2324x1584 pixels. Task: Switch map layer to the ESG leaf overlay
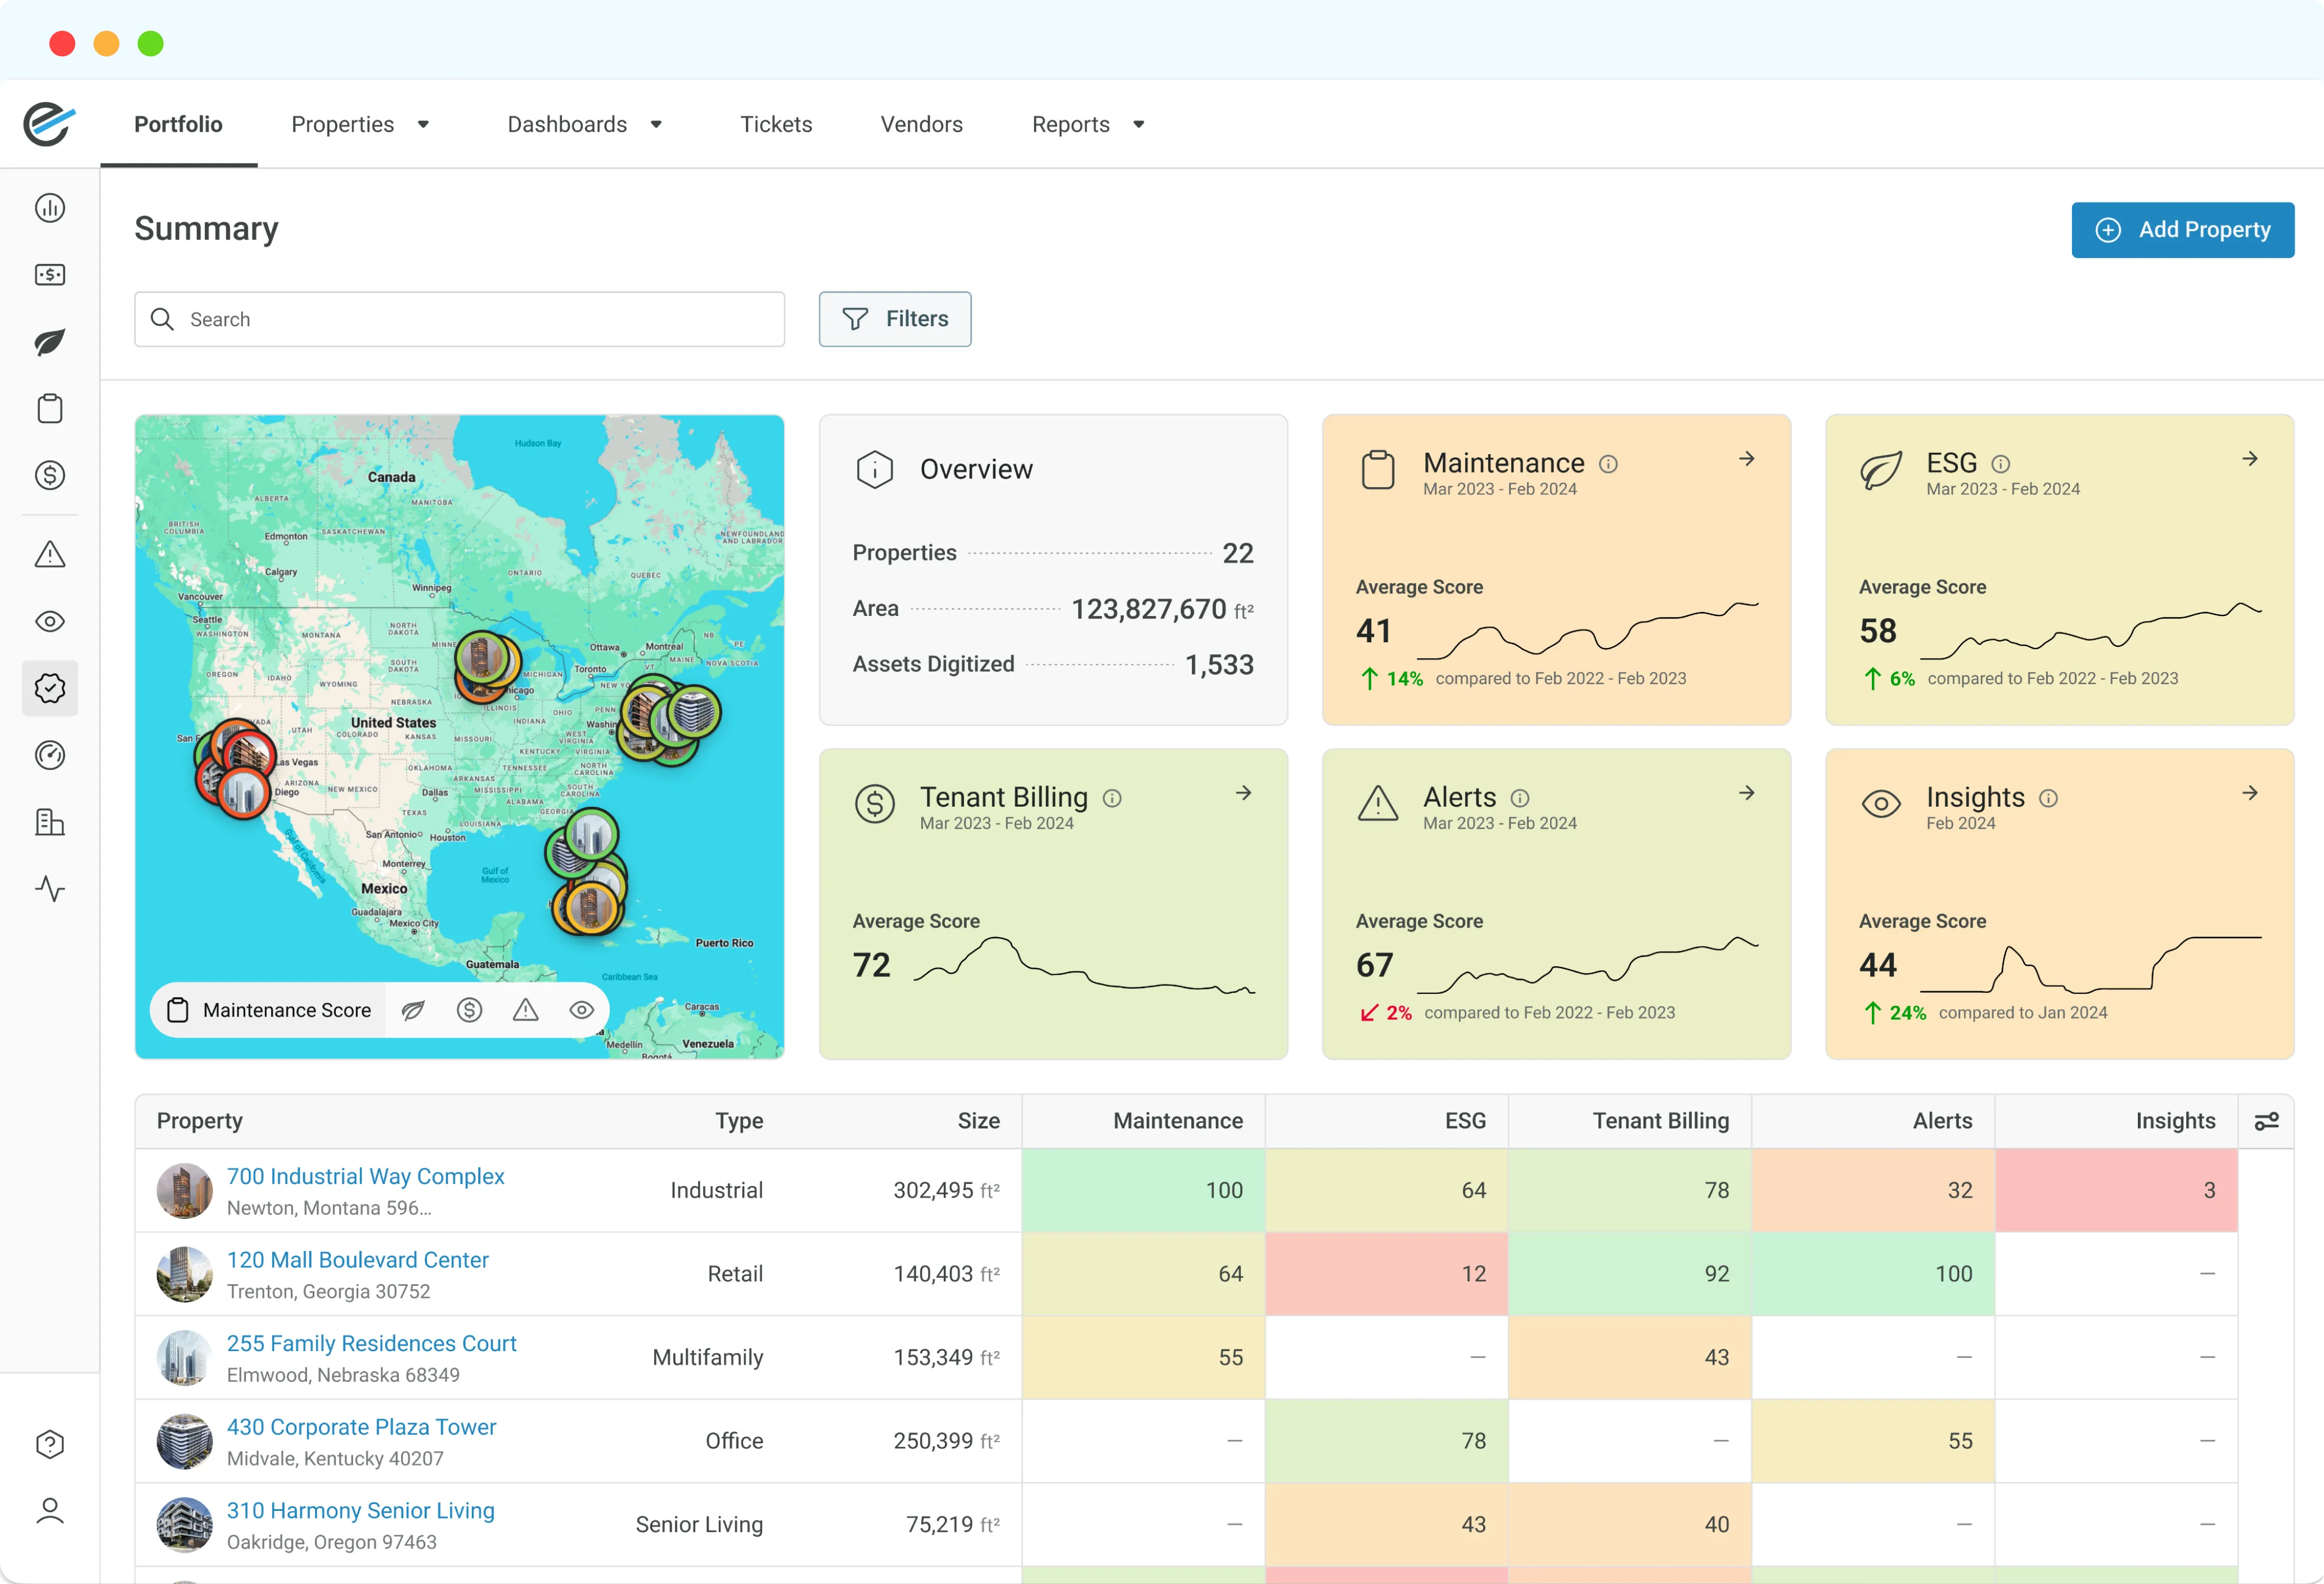point(413,1010)
